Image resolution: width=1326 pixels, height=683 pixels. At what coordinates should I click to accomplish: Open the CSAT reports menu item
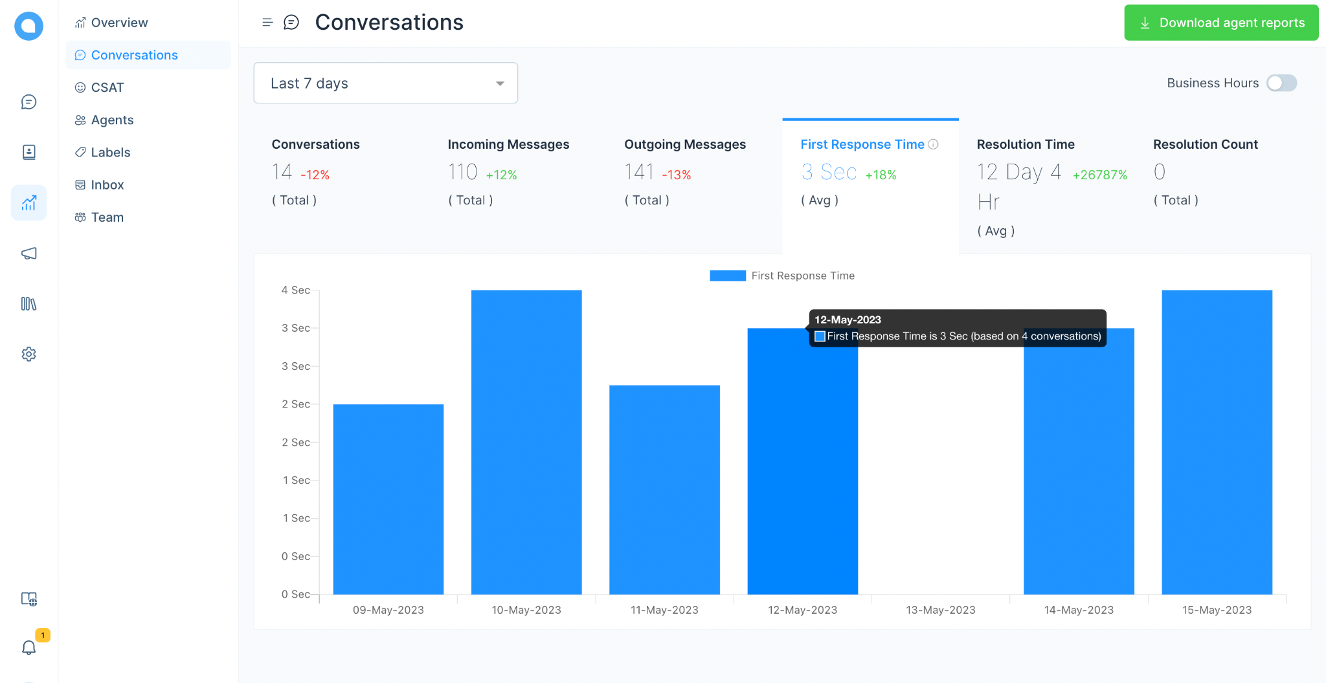148,87
